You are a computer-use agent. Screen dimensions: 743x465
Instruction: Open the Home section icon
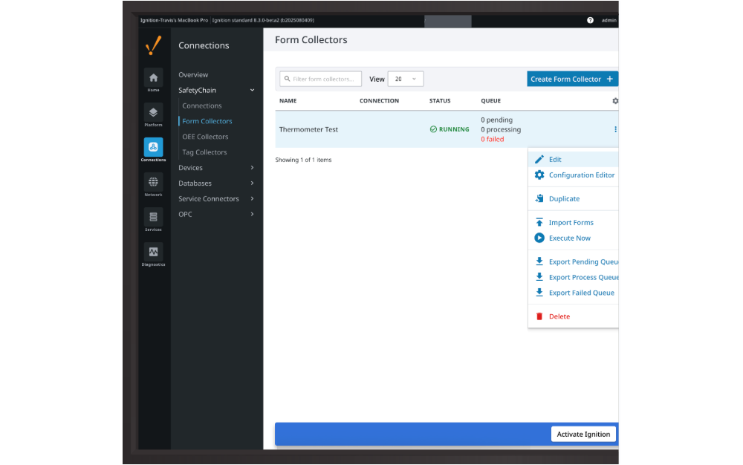click(153, 78)
